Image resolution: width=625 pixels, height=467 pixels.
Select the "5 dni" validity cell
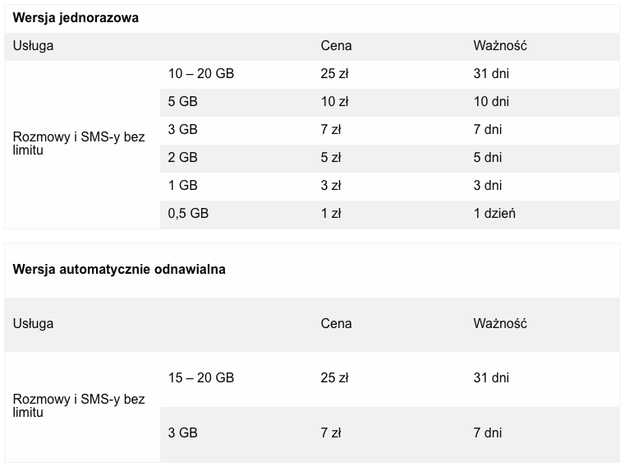tap(488, 158)
